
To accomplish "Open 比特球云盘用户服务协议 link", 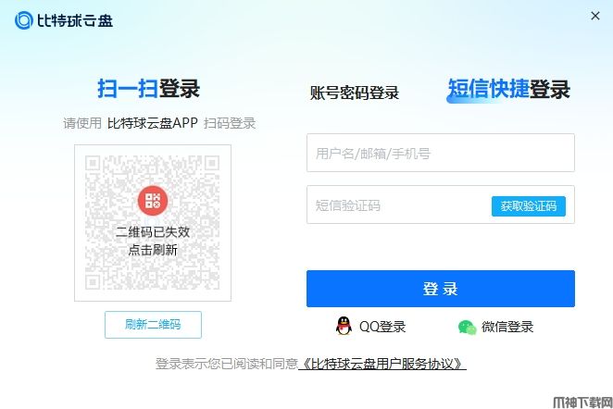I will coord(382,364).
